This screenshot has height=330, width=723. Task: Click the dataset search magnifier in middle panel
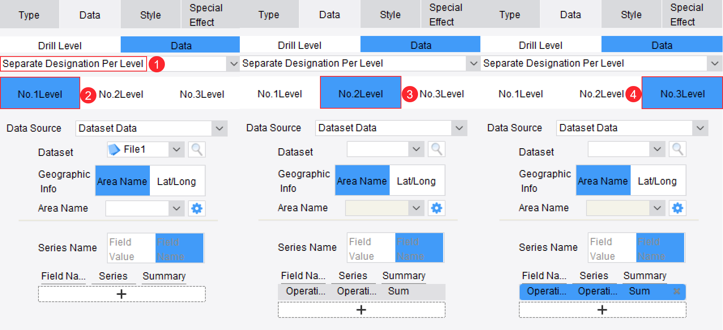[437, 149]
